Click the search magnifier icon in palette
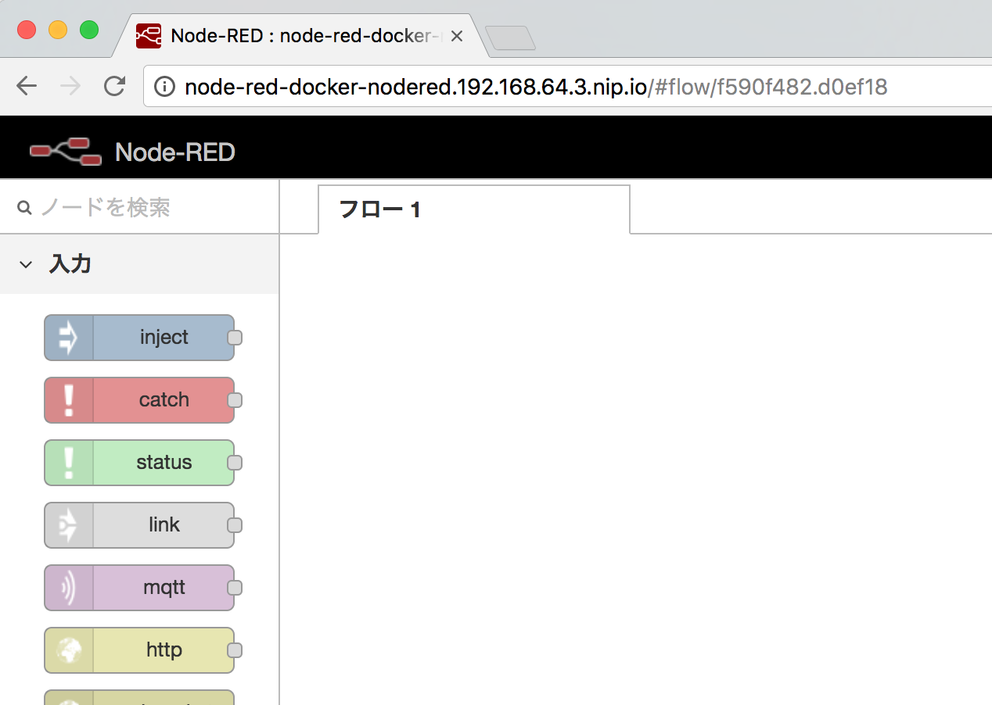992x705 pixels. 24,207
